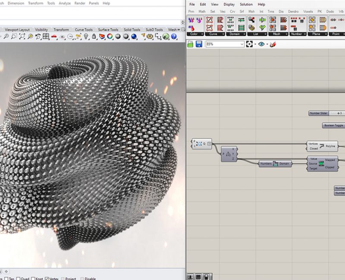This screenshot has height=280, width=345.
Task: Expand the Curve panel dropdown bar
Action: pos(215,34)
